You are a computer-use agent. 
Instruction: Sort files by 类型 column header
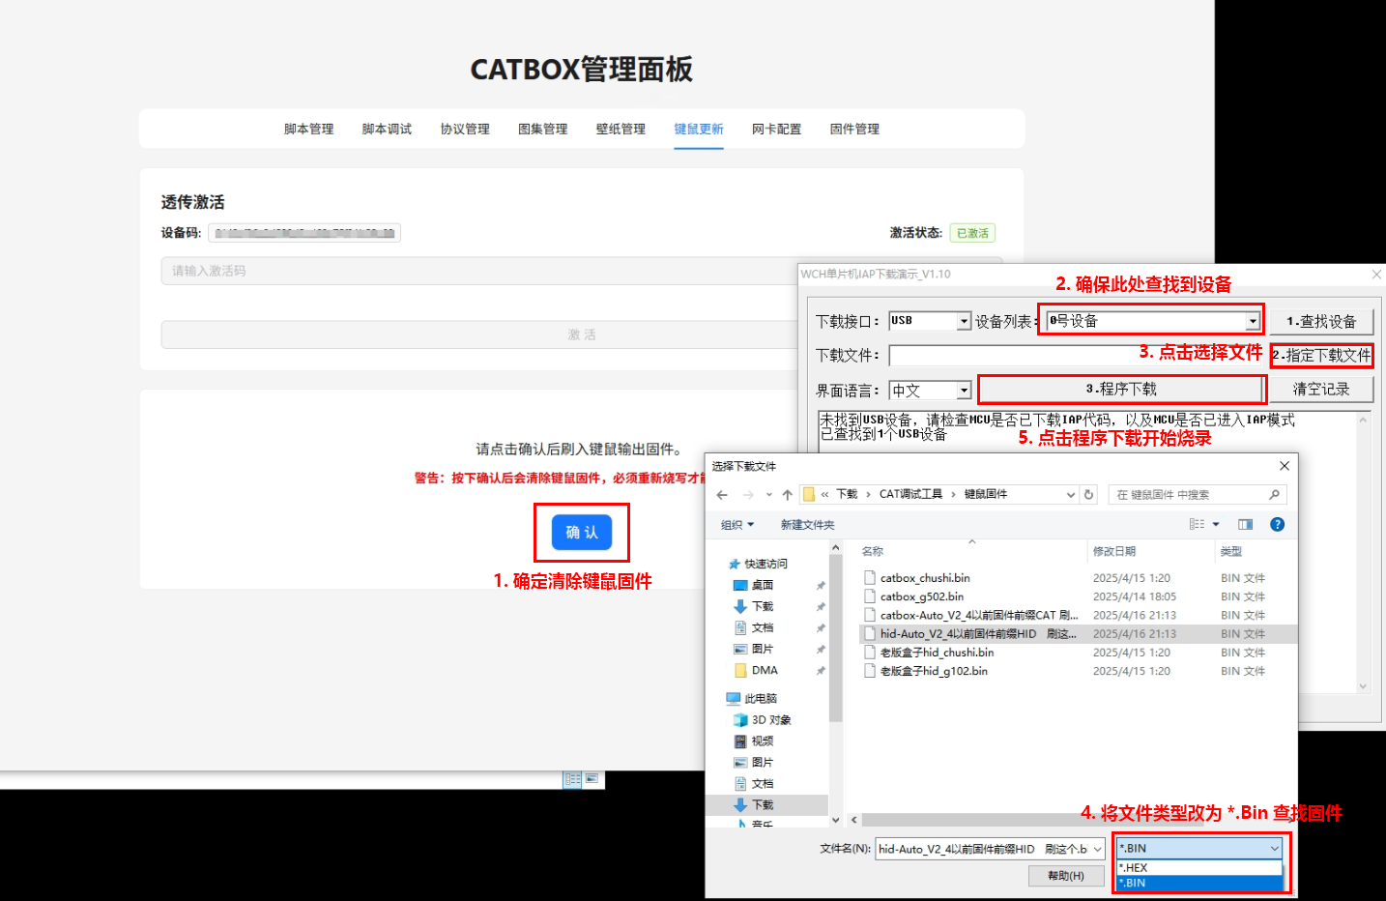click(x=1230, y=551)
